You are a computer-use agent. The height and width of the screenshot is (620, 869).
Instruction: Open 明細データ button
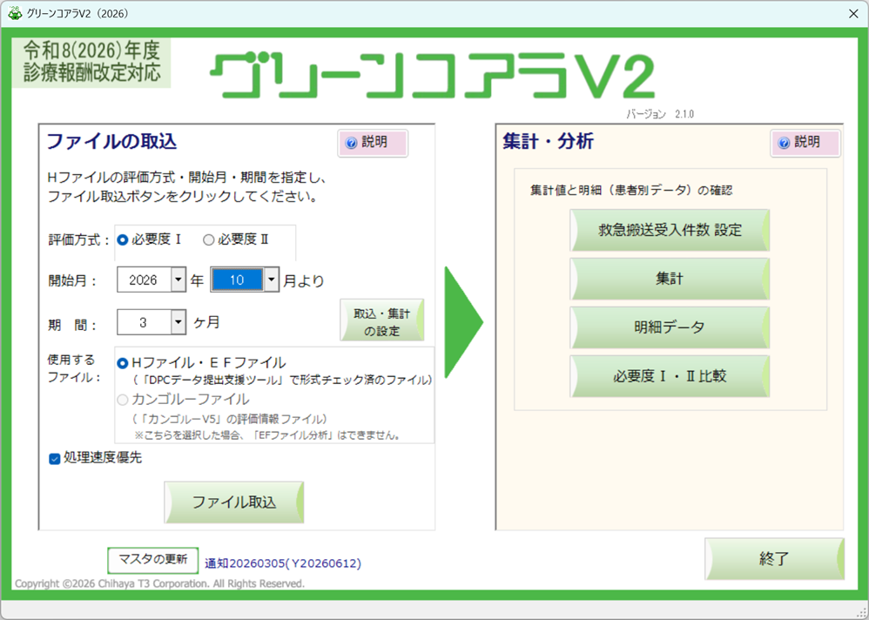pos(670,327)
